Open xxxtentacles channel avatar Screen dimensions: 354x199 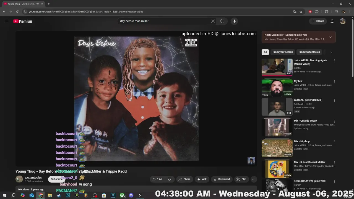tap(19, 179)
